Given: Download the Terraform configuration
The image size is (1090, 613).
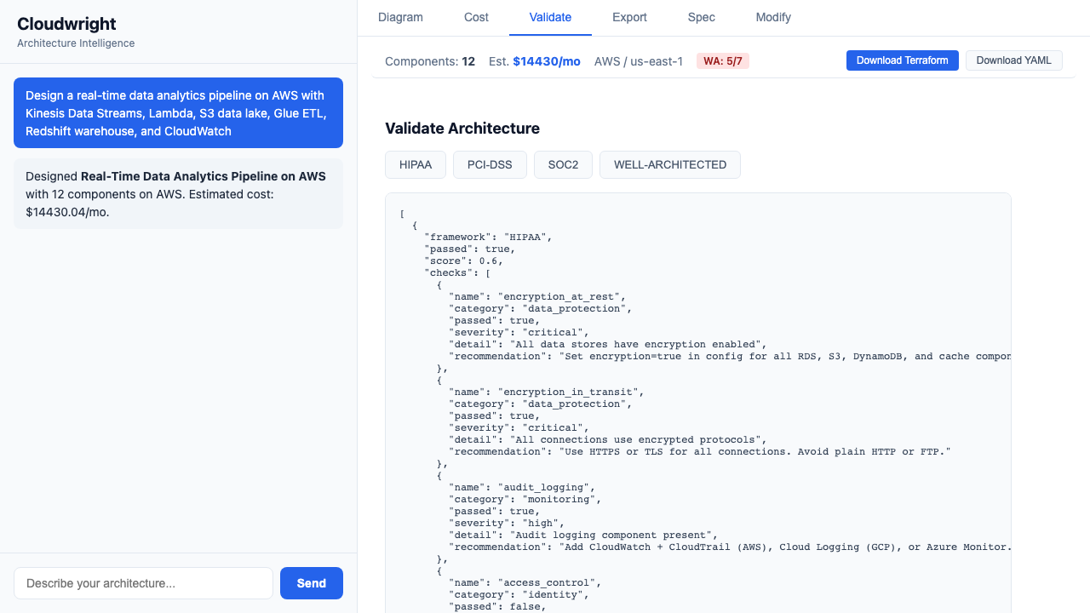Looking at the screenshot, I should point(902,60).
